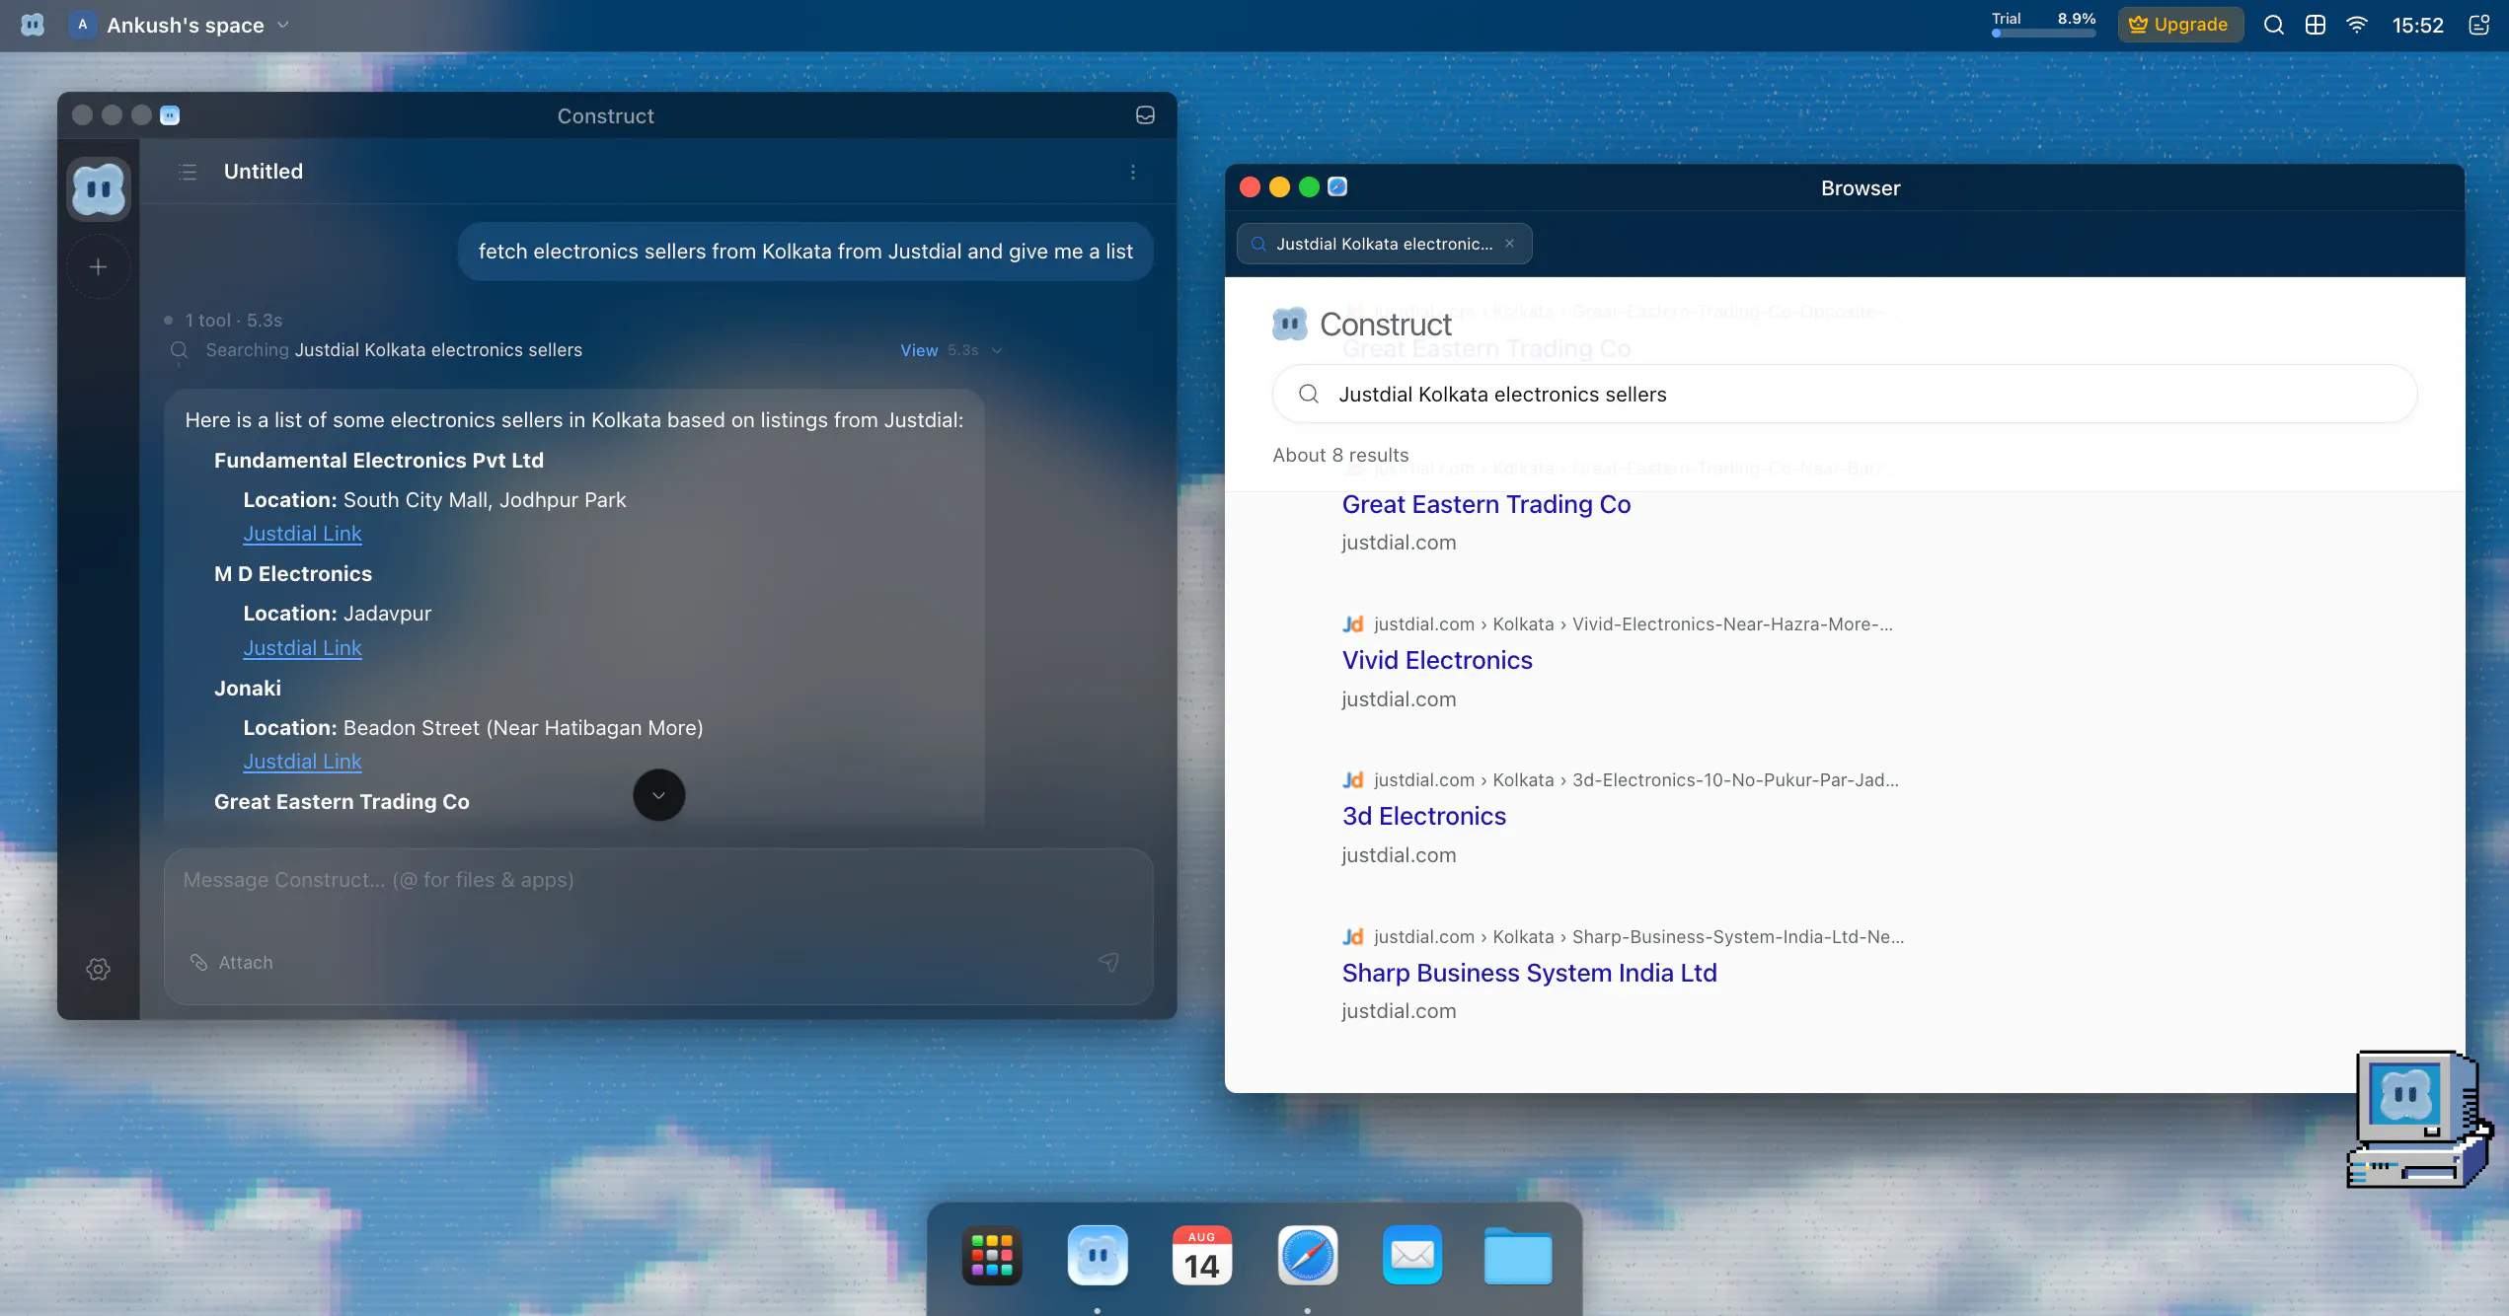Viewport: 2509px width, 1316px height.
Task: Open the widgets grid icon in top bar
Action: (x=2316, y=25)
